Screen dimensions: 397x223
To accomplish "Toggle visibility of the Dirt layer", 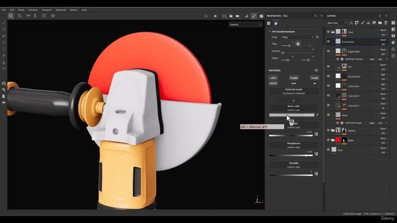I will [328, 66].
